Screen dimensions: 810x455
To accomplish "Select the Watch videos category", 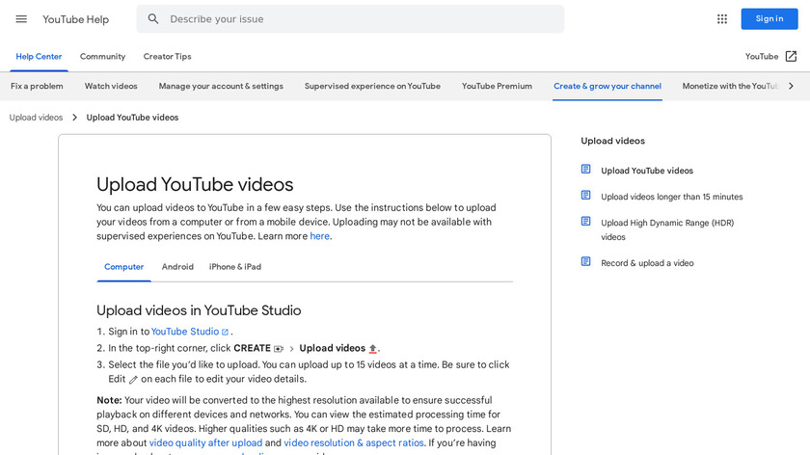I will point(111,86).
